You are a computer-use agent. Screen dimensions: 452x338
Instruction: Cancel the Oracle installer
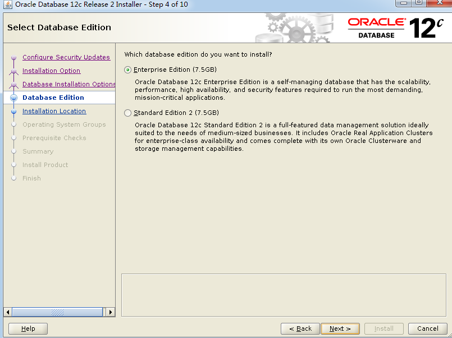[x=427, y=328]
